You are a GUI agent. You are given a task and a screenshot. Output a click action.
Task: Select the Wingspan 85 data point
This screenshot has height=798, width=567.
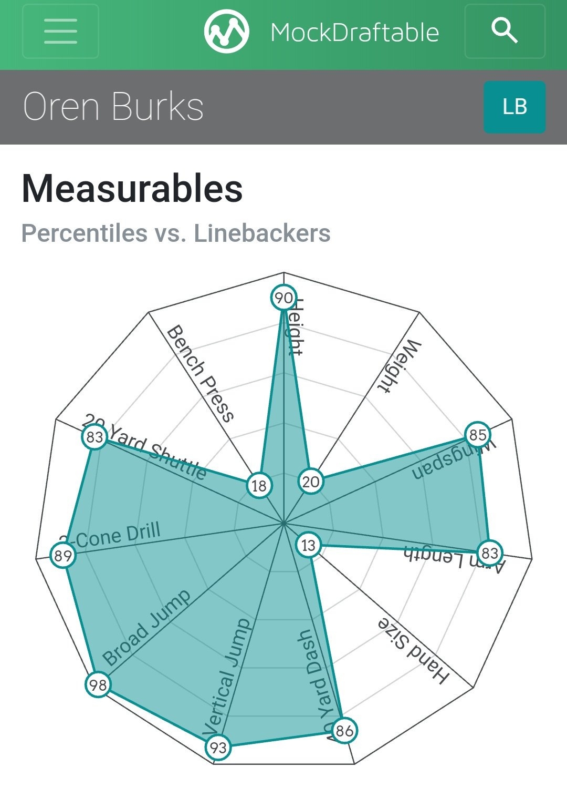(478, 435)
